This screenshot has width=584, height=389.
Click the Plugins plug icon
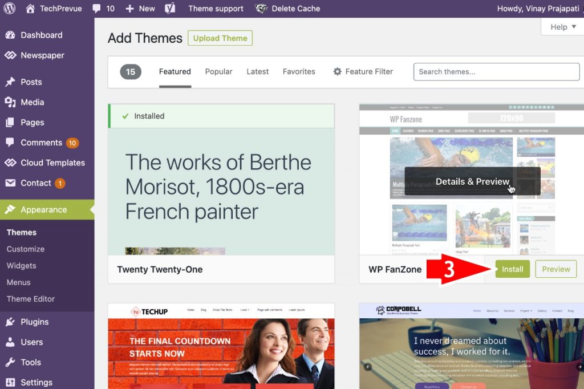pyautogui.click(x=10, y=322)
